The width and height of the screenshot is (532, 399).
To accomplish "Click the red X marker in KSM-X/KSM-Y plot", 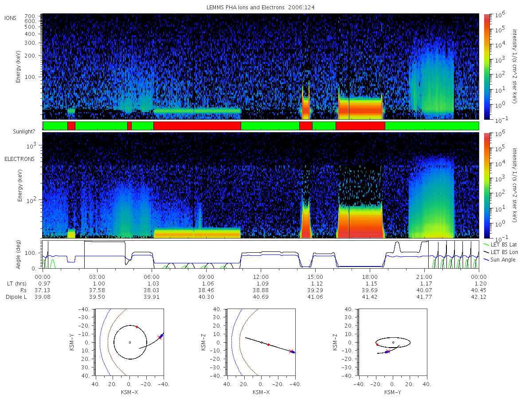I will (160, 337).
